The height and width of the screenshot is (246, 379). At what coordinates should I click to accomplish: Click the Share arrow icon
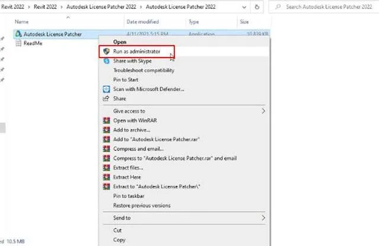(106, 98)
